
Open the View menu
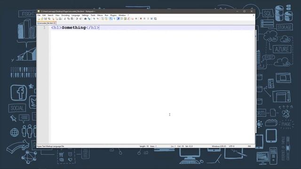[x=57, y=15]
